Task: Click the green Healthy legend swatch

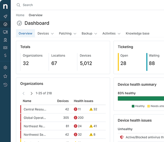Action: pos(133,106)
